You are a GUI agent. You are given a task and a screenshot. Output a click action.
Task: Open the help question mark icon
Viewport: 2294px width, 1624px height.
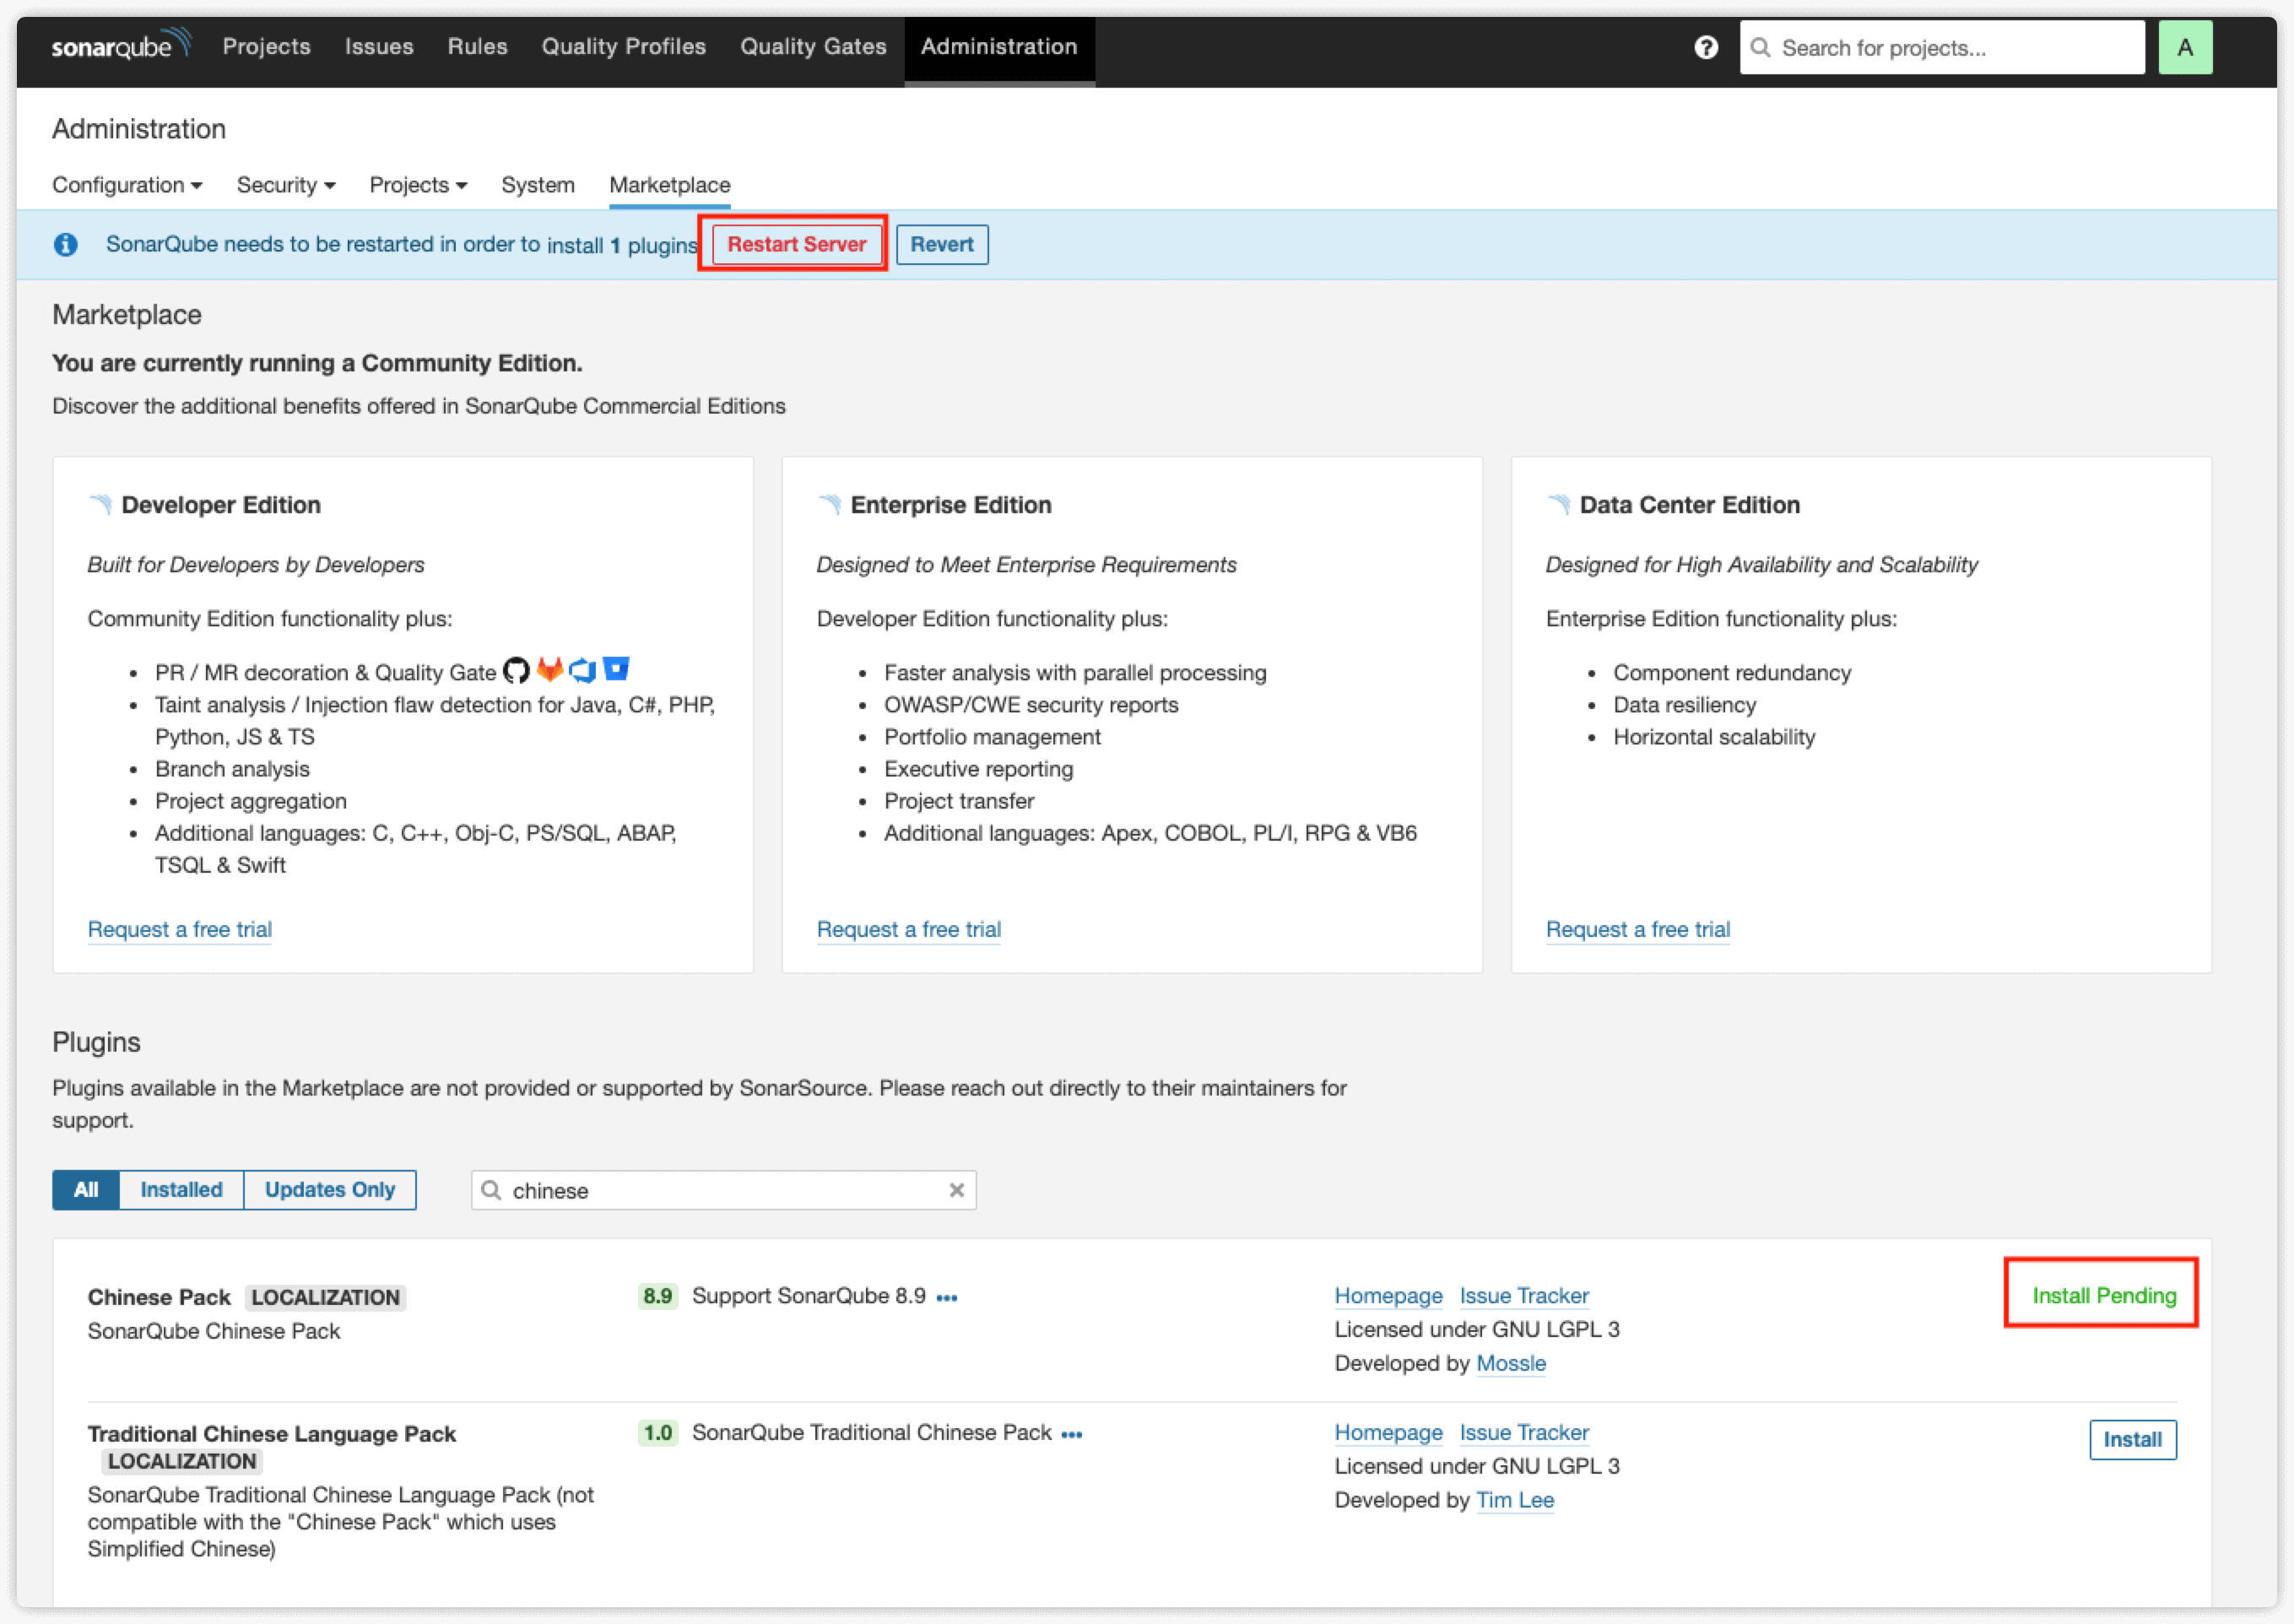[x=1706, y=47]
